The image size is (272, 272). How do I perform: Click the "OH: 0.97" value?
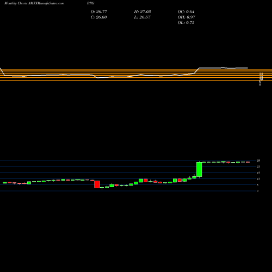click(x=186, y=17)
